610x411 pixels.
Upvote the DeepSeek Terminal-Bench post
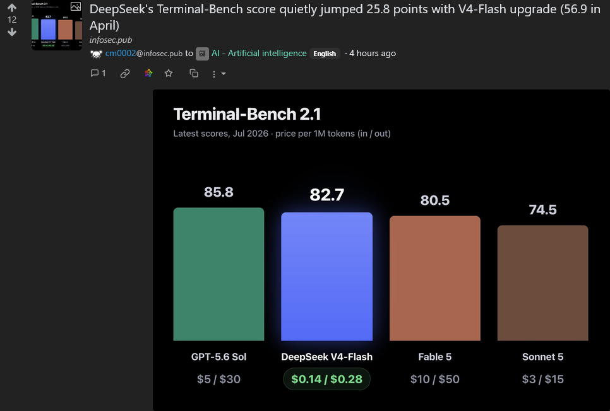point(12,8)
